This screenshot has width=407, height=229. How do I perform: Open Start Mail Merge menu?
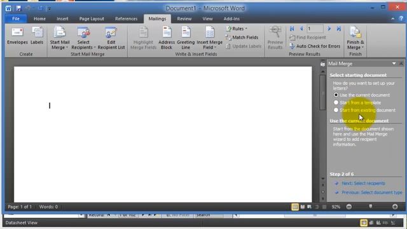[60, 38]
